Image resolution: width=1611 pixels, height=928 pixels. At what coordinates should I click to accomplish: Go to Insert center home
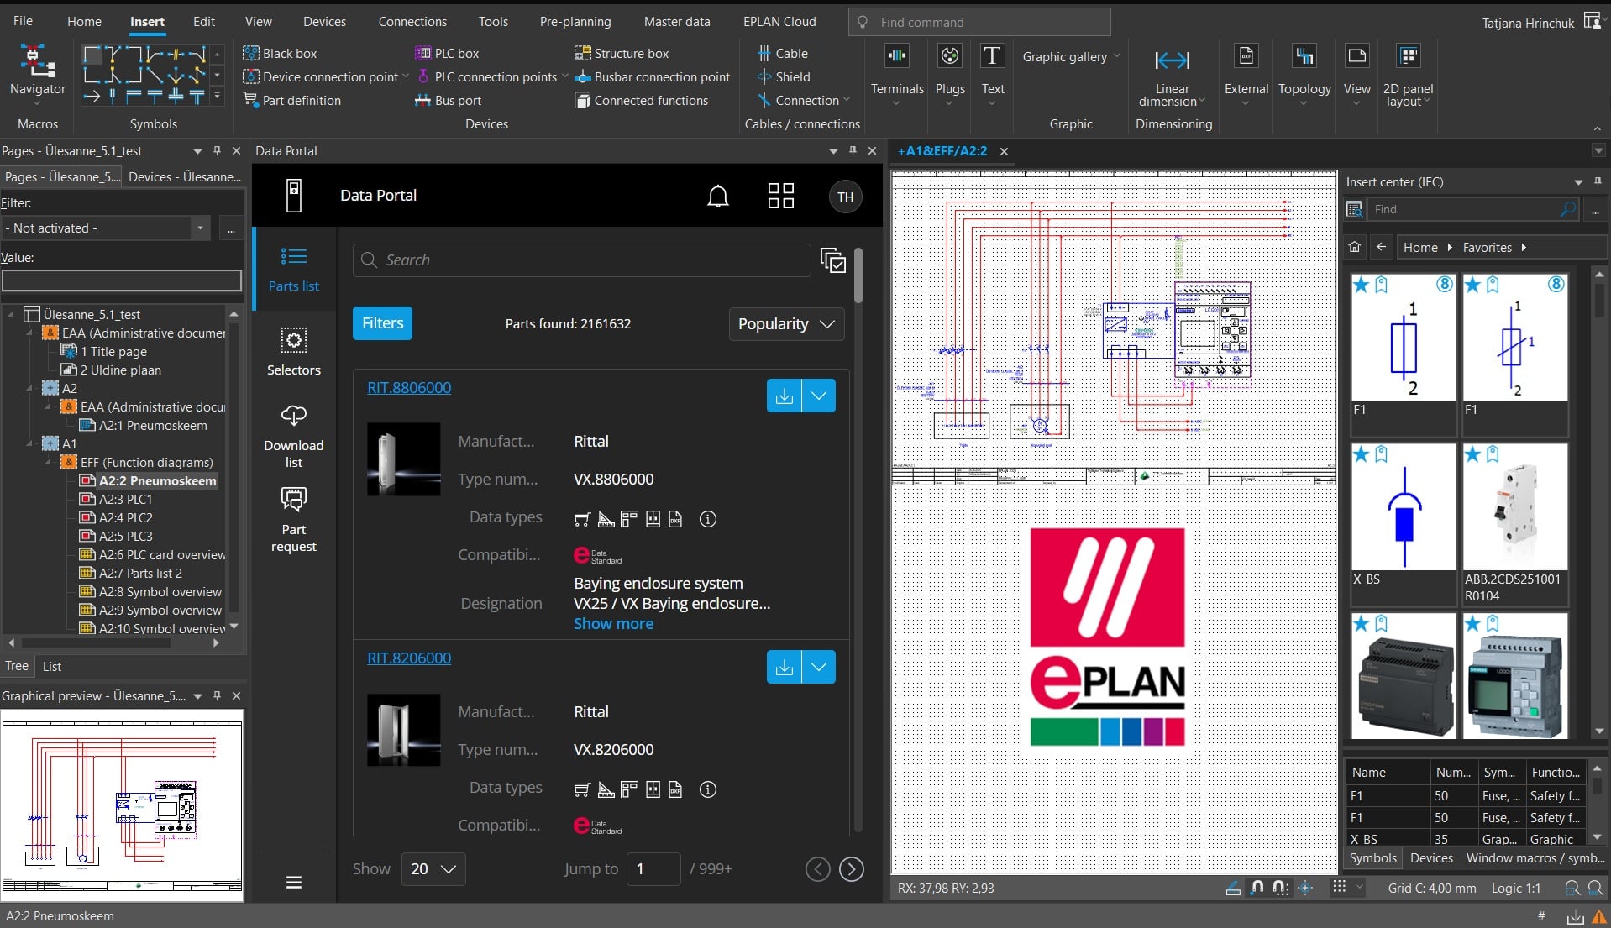[x=1354, y=247]
